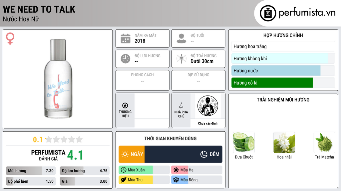Click the Giá 3.00 score bar

pyautogui.click(x=85, y=181)
